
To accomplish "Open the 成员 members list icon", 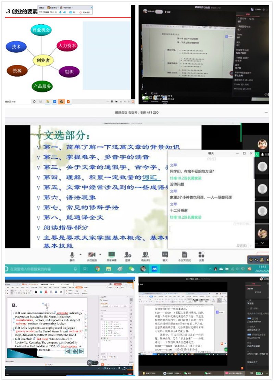I will [x=146, y=255].
